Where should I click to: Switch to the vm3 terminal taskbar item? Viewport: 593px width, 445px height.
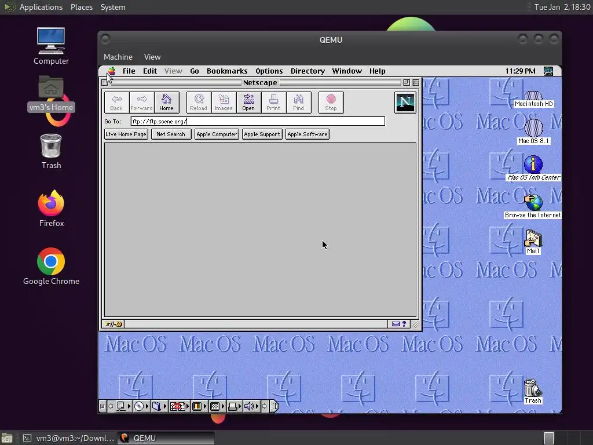(x=68, y=438)
